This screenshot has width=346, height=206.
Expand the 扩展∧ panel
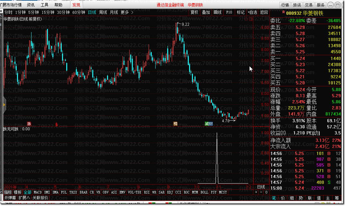[x=24, y=198]
